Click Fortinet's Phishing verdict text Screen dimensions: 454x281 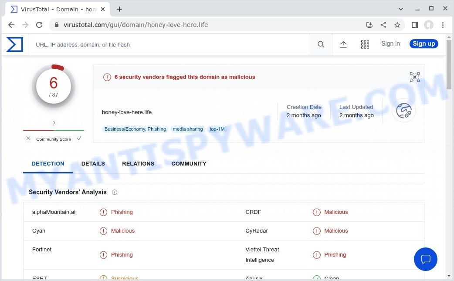(x=122, y=255)
